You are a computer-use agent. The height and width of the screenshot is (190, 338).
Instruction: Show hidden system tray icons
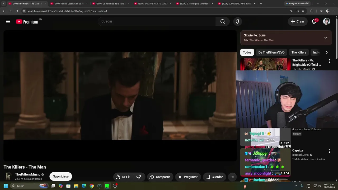pyautogui.click(x=296, y=186)
